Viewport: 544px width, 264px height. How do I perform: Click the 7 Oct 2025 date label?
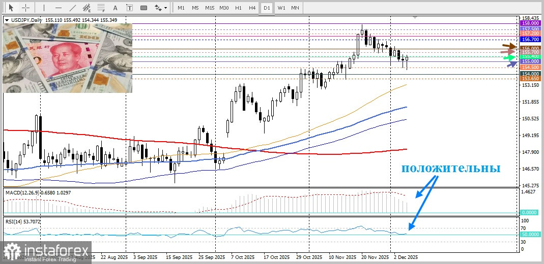click(x=242, y=258)
